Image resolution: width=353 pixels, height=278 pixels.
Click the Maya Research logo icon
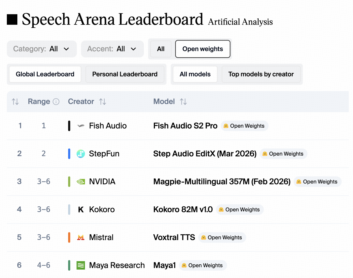coord(81,265)
